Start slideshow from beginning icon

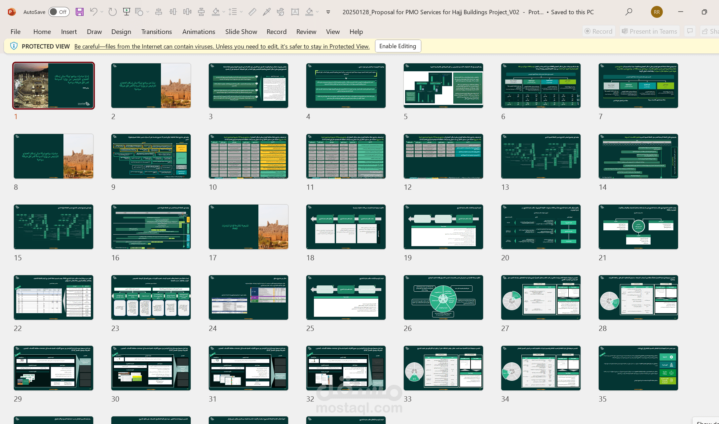click(x=126, y=12)
